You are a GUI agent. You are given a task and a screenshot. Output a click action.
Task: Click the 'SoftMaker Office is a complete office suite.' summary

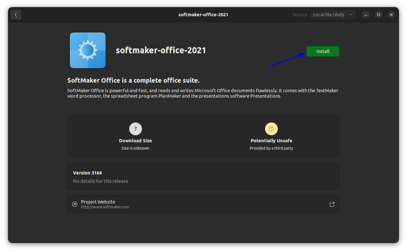coord(134,80)
